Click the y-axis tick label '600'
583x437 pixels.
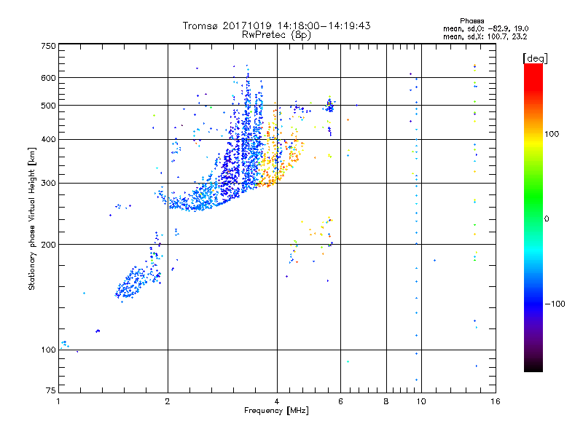pos(48,78)
